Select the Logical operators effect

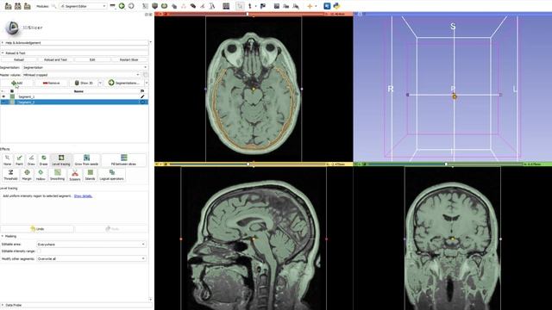tap(111, 175)
